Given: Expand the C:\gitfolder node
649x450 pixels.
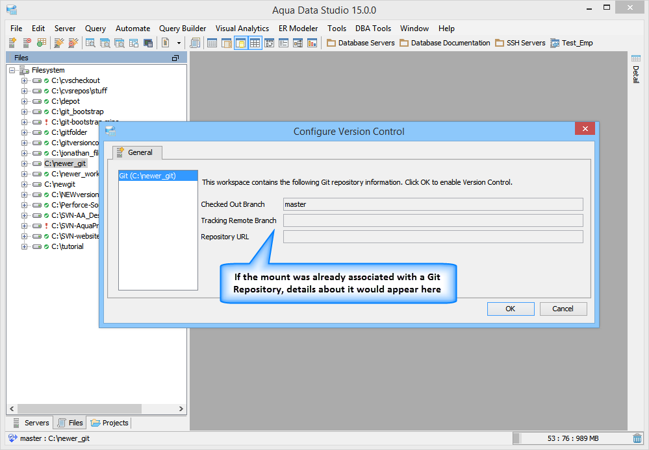Looking at the screenshot, I should click(x=25, y=133).
